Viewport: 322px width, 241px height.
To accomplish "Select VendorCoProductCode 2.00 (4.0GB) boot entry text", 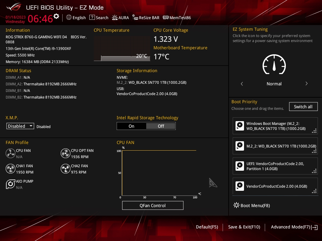I will [277, 186].
